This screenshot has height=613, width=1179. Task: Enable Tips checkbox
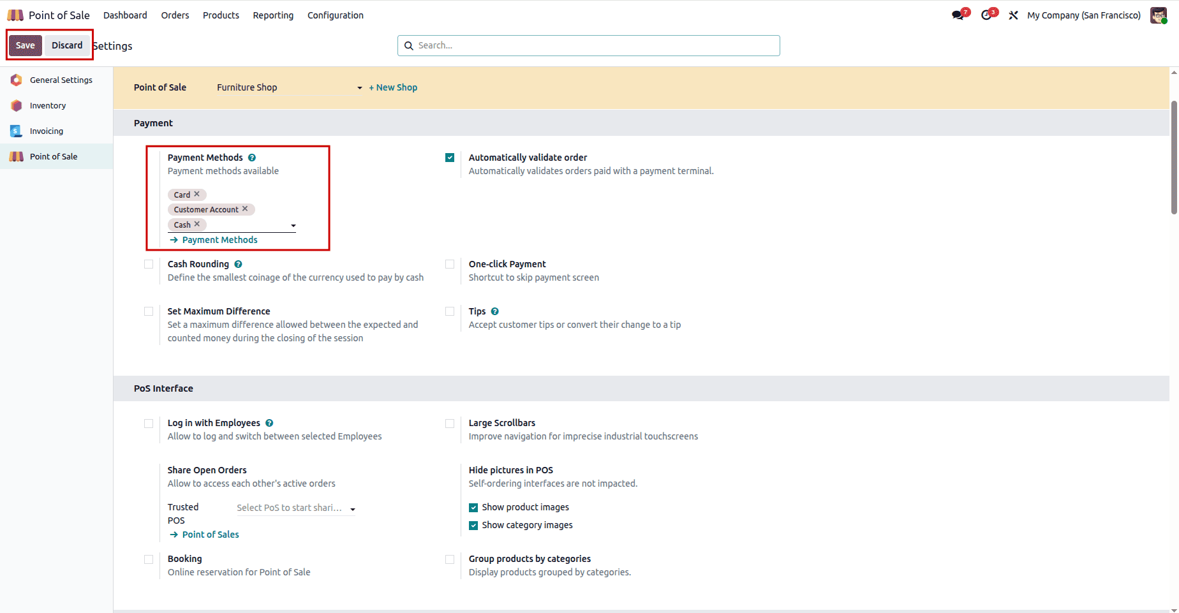click(450, 311)
